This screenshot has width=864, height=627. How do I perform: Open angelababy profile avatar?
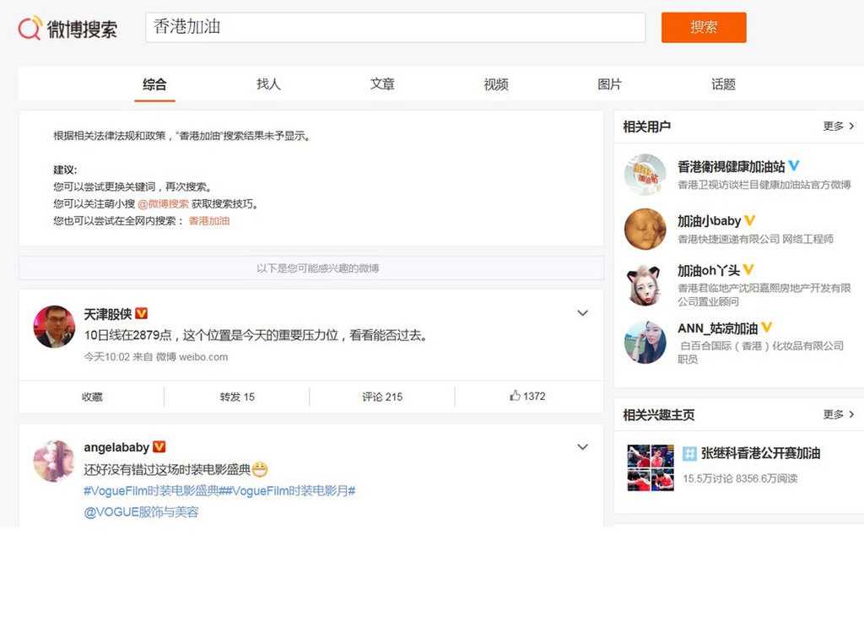(54, 461)
